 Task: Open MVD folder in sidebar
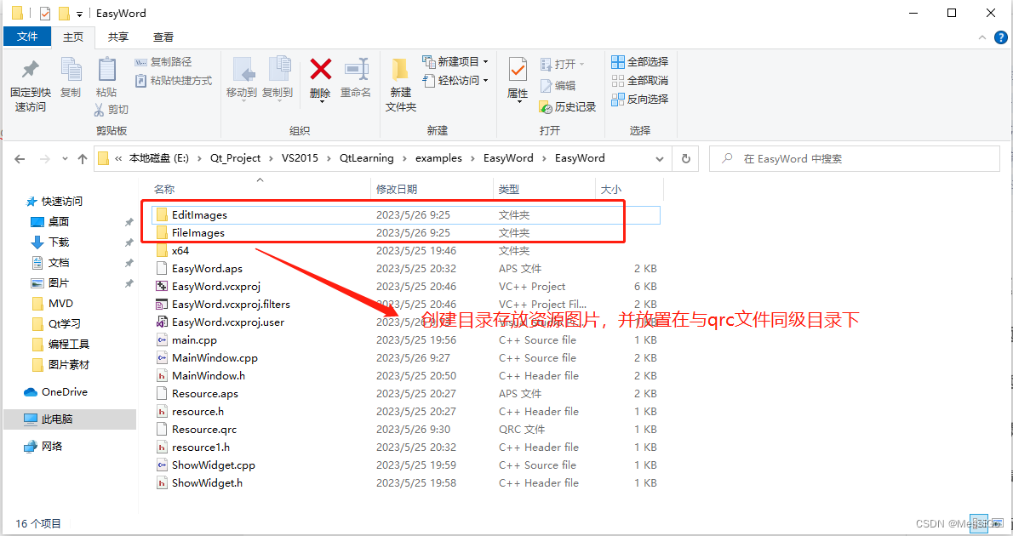[53, 304]
